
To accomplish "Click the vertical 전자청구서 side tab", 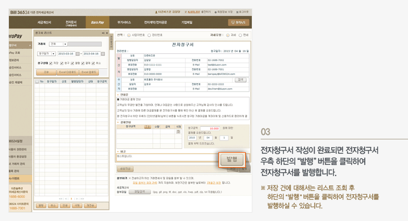I will coord(111,41).
